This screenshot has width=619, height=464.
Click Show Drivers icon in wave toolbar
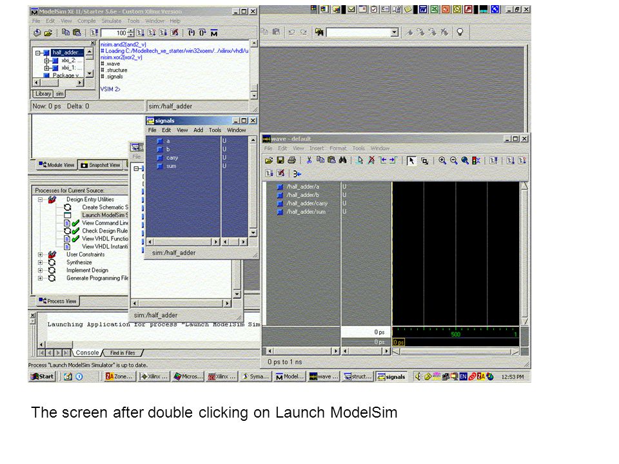(297, 173)
